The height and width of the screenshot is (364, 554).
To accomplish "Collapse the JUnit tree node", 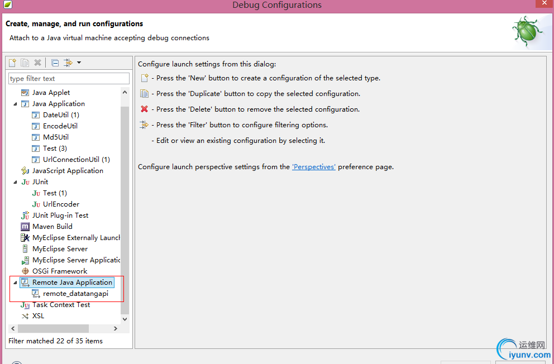I will tap(15, 182).
